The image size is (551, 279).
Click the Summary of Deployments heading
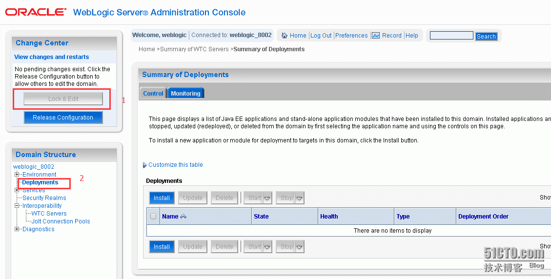coord(185,75)
